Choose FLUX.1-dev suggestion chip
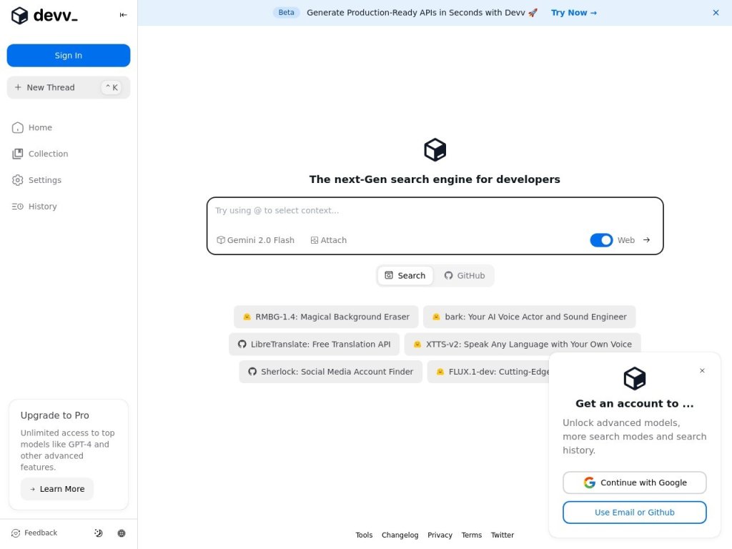 488,372
